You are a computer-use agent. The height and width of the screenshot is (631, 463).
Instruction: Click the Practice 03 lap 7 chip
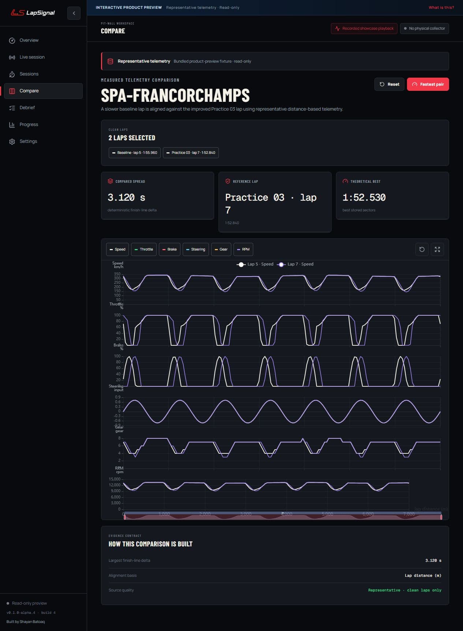(x=191, y=153)
